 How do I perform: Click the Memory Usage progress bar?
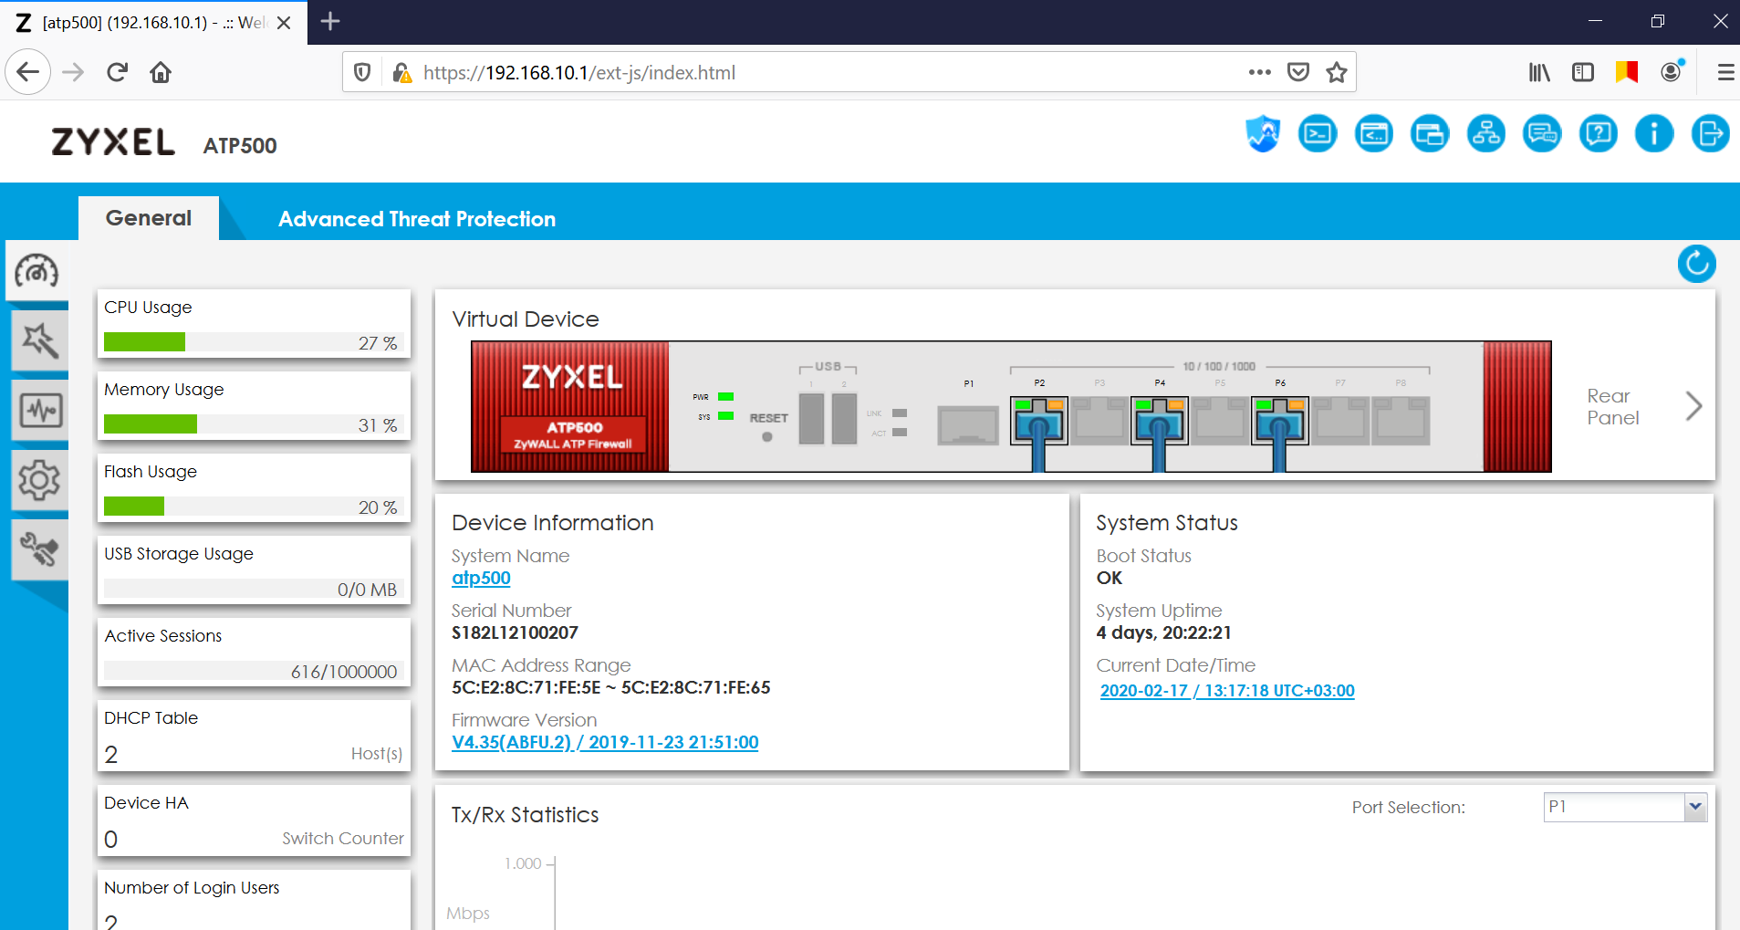click(x=254, y=424)
